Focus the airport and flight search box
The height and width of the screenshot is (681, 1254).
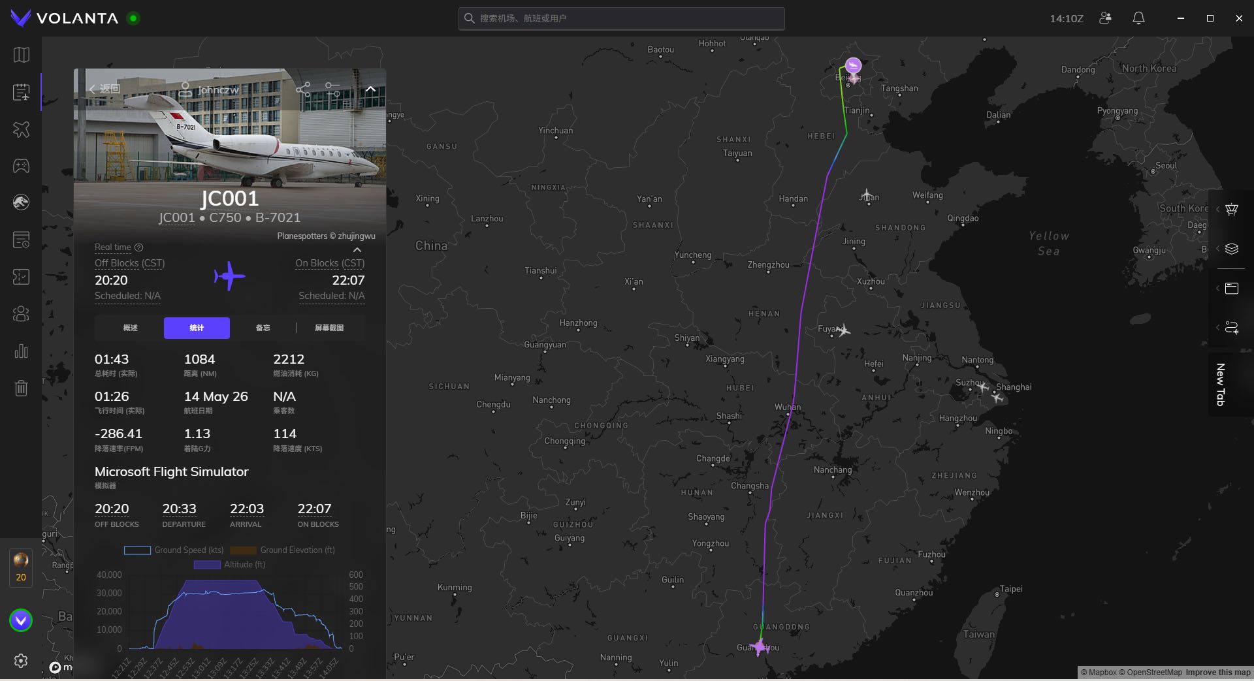click(x=621, y=18)
